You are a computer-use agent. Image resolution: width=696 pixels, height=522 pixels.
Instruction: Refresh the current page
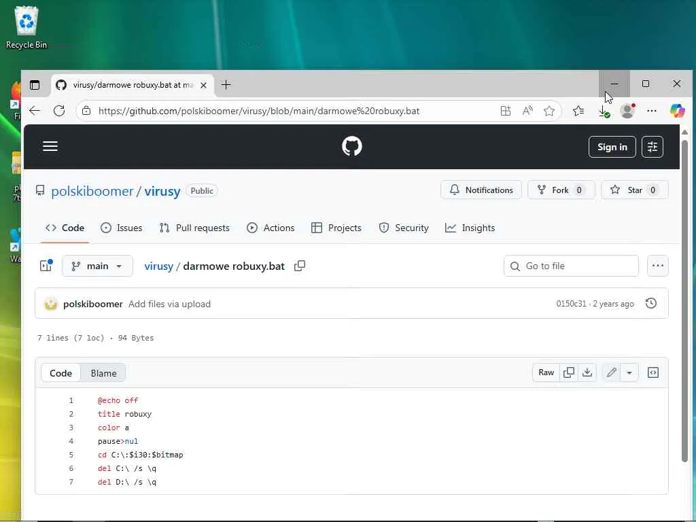click(59, 111)
